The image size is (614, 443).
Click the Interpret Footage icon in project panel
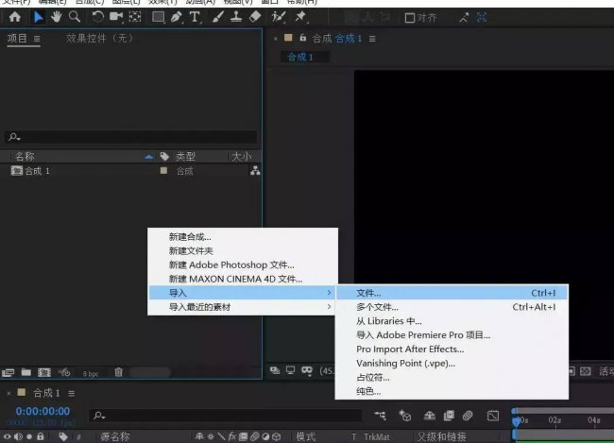(x=8, y=372)
